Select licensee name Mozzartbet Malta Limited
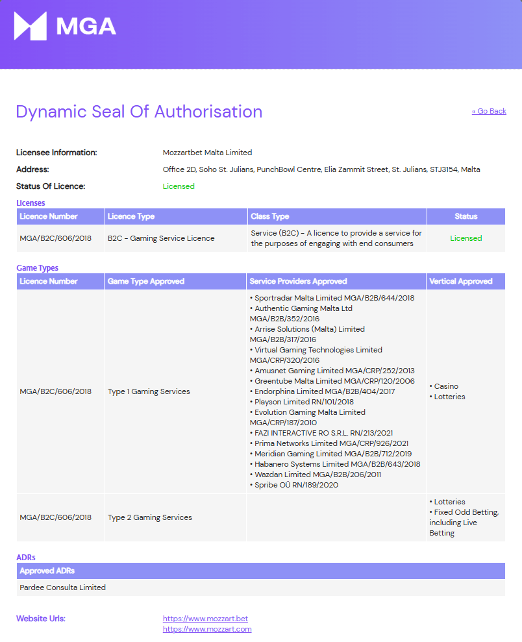 pyautogui.click(x=207, y=153)
